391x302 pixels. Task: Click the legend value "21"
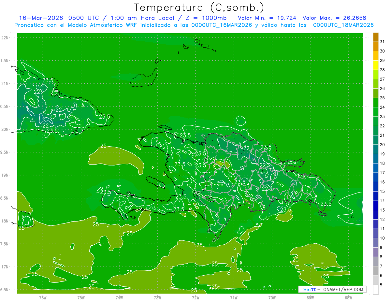(x=383, y=135)
